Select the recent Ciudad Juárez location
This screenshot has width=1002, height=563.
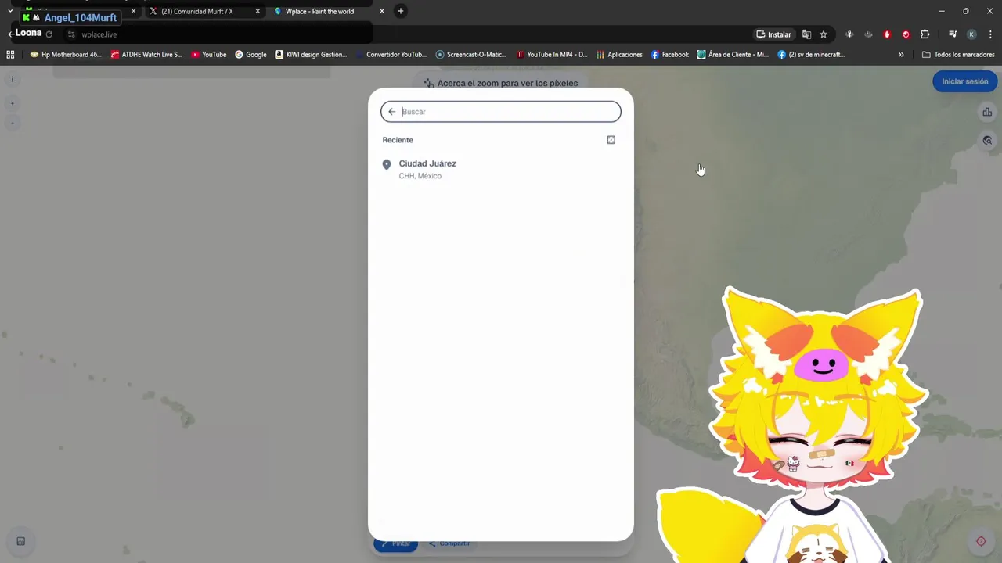click(501, 169)
